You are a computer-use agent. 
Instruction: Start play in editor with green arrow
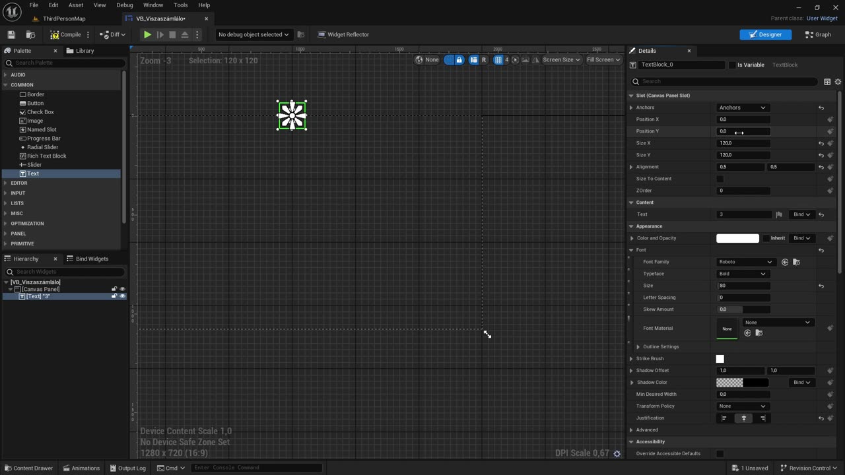point(147,34)
